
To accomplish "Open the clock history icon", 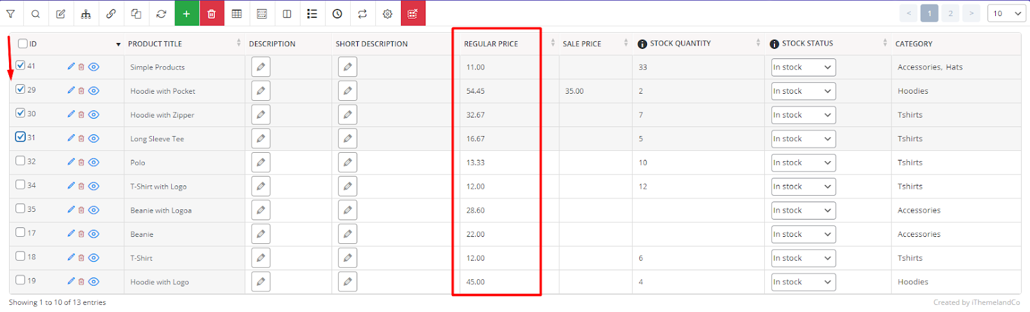I will (x=337, y=13).
